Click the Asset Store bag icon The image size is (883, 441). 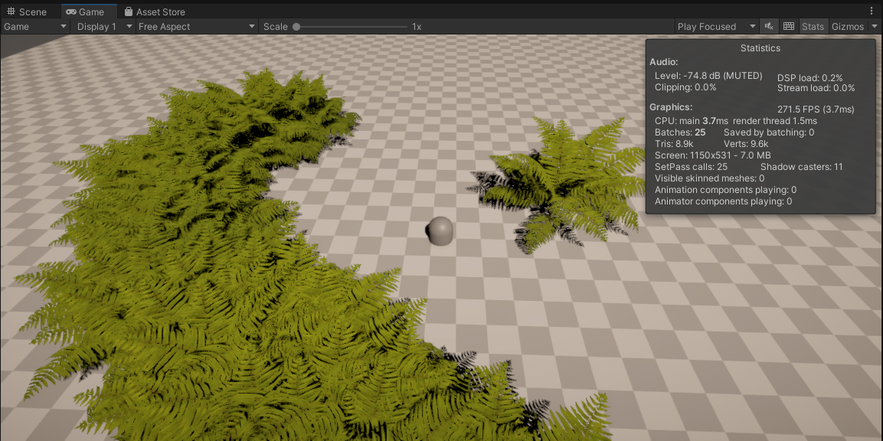tap(129, 11)
